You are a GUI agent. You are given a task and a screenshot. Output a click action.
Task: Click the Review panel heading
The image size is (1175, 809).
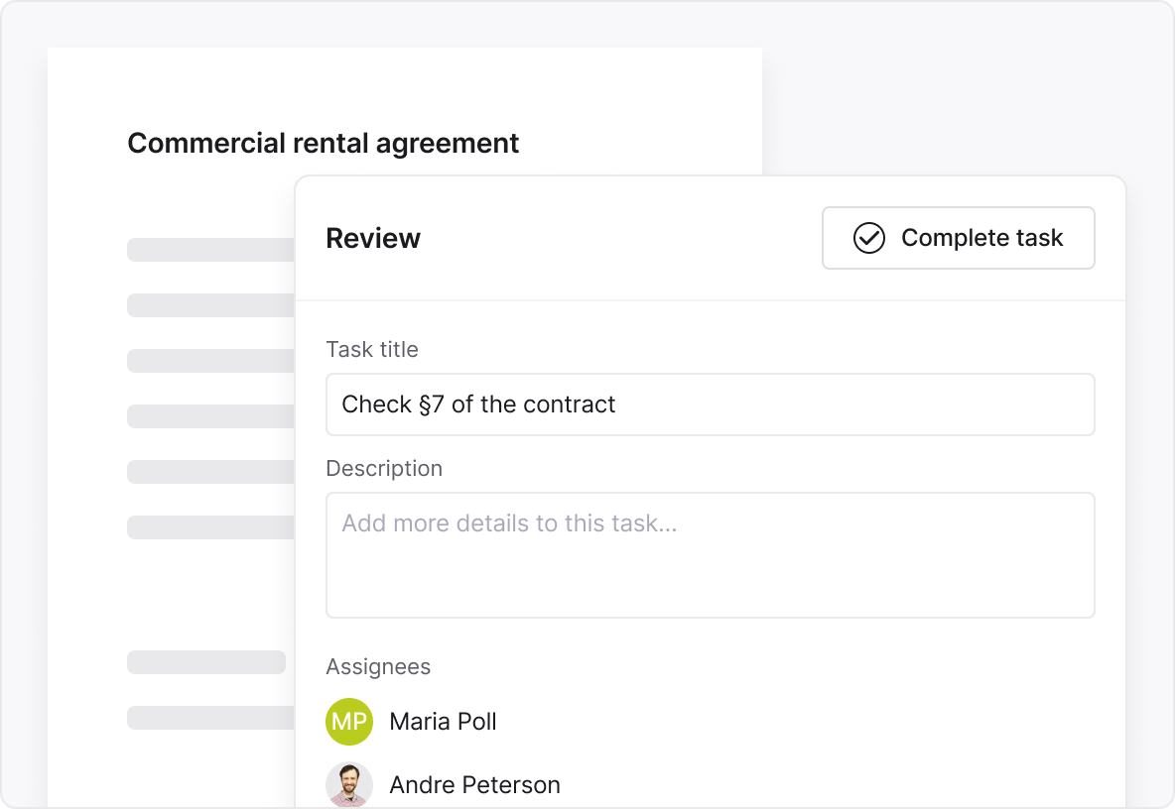(x=373, y=238)
